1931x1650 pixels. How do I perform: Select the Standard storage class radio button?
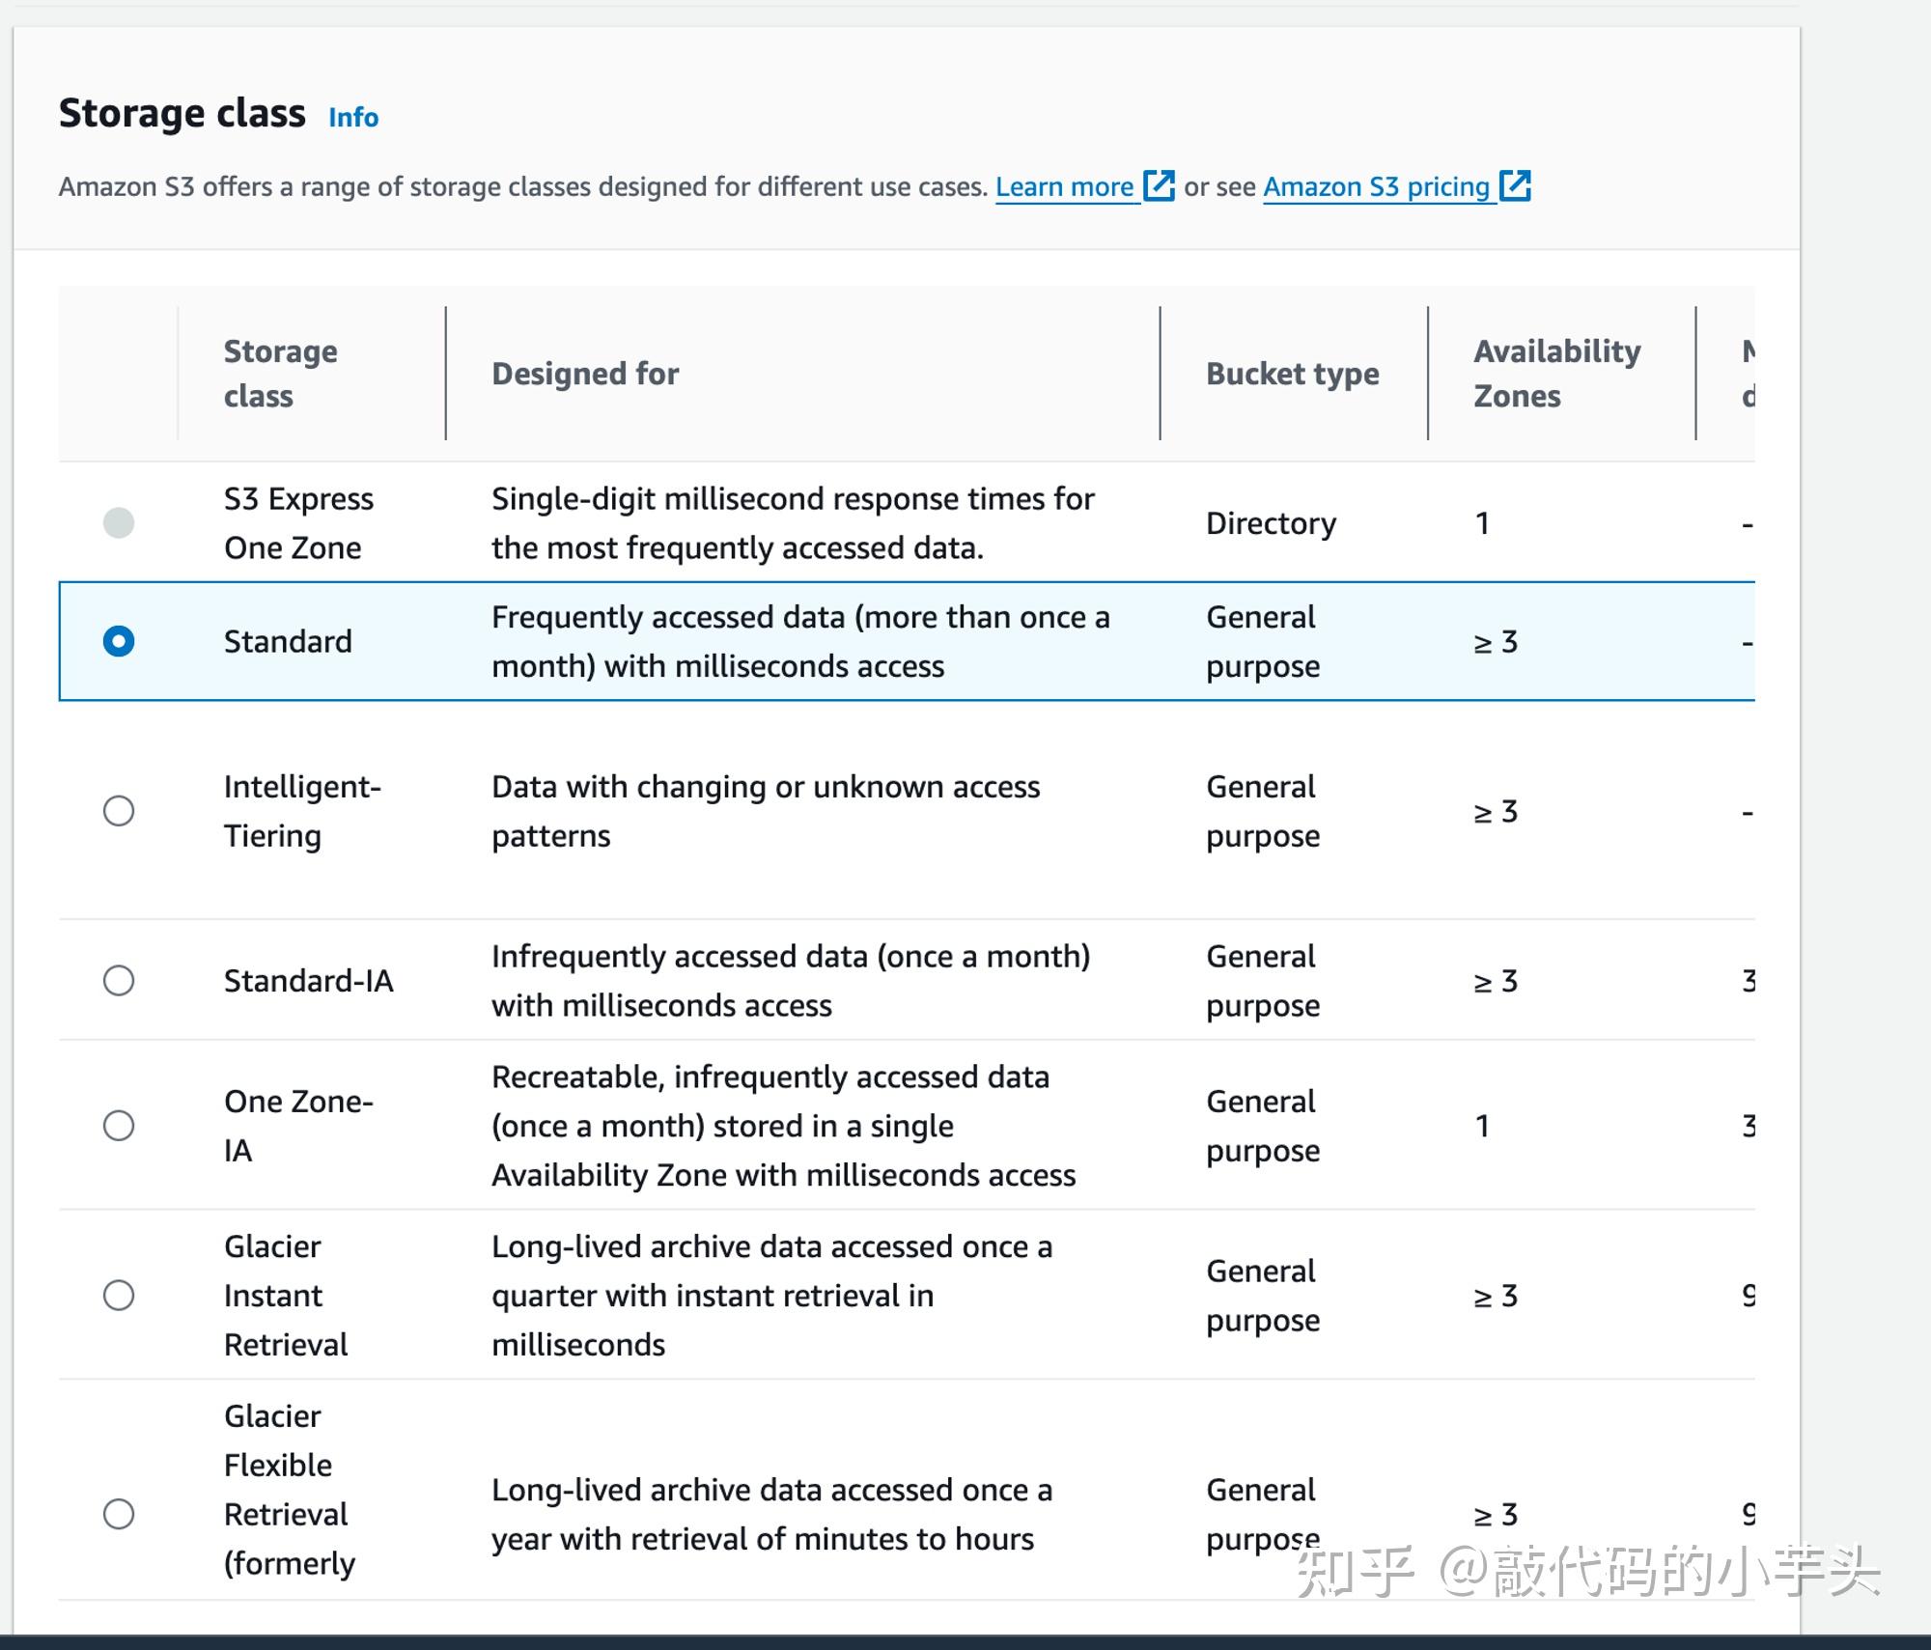[x=119, y=641]
